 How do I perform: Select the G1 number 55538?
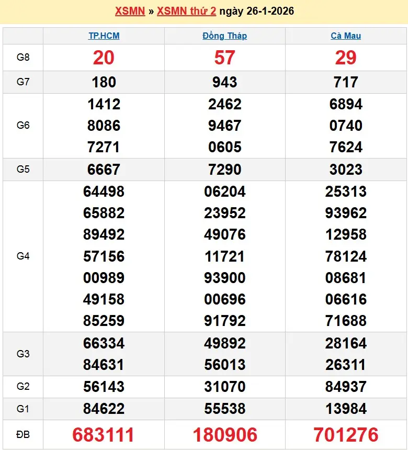[225, 408]
